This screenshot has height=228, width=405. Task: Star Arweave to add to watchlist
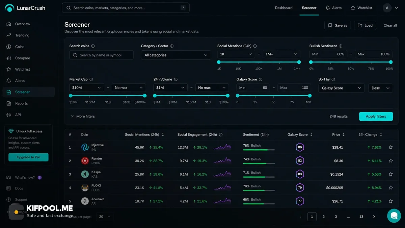pyautogui.click(x=390, y=201)
